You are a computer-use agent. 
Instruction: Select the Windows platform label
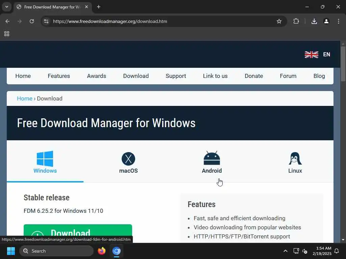coord(45,171)
